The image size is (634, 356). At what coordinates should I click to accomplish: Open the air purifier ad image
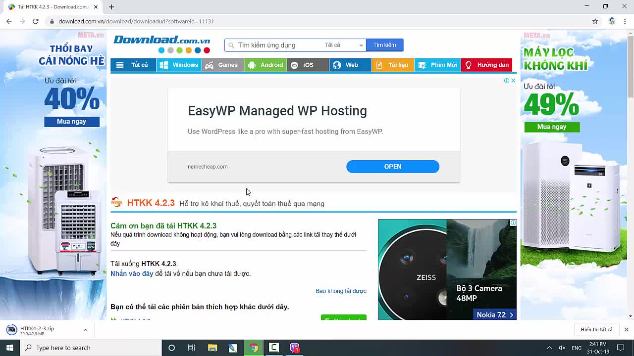click(572, 198)
